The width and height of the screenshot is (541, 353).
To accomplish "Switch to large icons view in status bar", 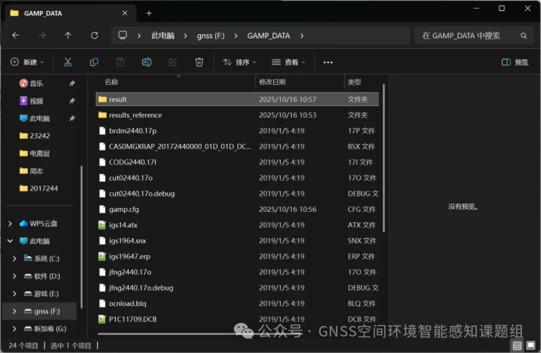I will pos(530,346).
